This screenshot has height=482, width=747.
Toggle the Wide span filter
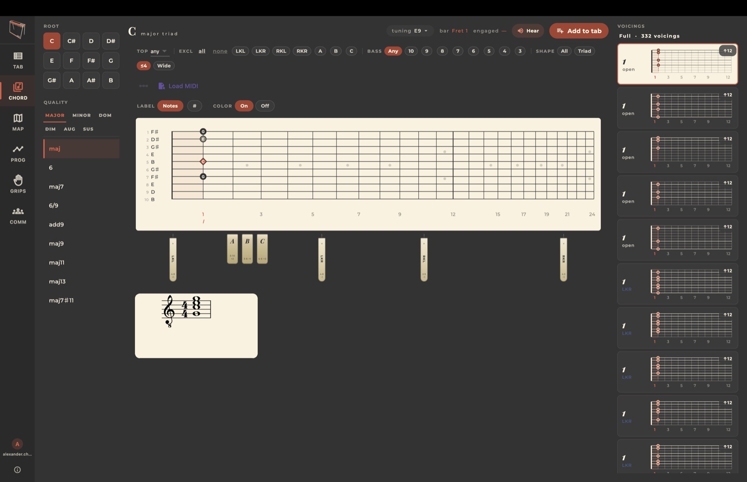(x=164, y=66)
